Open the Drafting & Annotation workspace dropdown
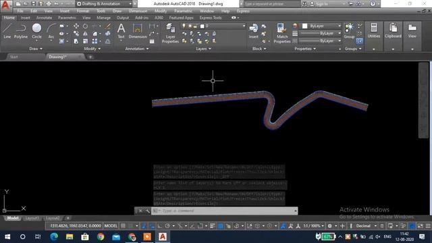 104,4
